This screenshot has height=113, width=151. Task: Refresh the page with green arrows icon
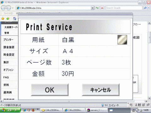click(97, 8)
